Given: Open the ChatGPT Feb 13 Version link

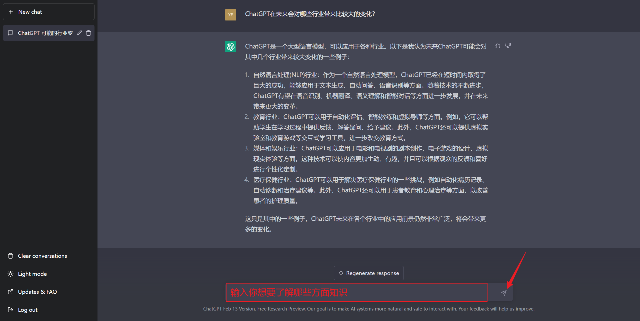Looking at the screenshot, I should click(229, 309).
